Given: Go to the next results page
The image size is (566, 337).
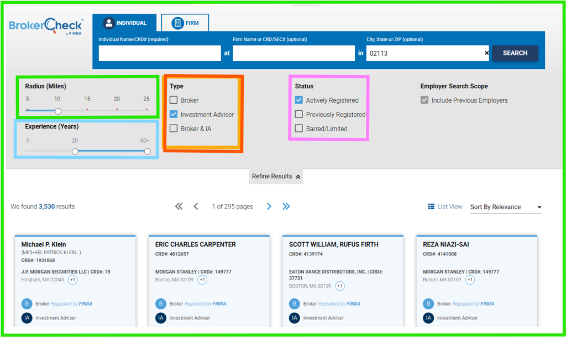Looking at the screenshot, I should click(269, 206).
